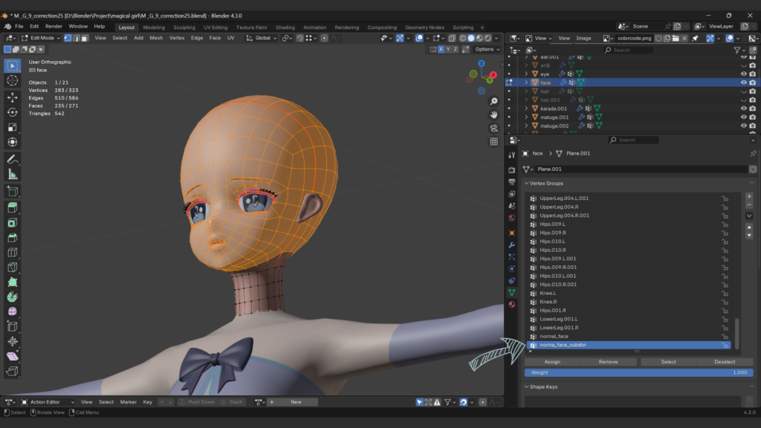This screenshot has width=761, height=428.
Task: Open the Modifiers wrench properties tab
Action: click(x=511, y=244)
